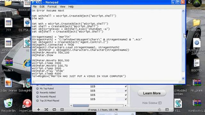
Task: Click the 'ObjAgent2.Connected = TRUE' line
Action: [53, 45]
